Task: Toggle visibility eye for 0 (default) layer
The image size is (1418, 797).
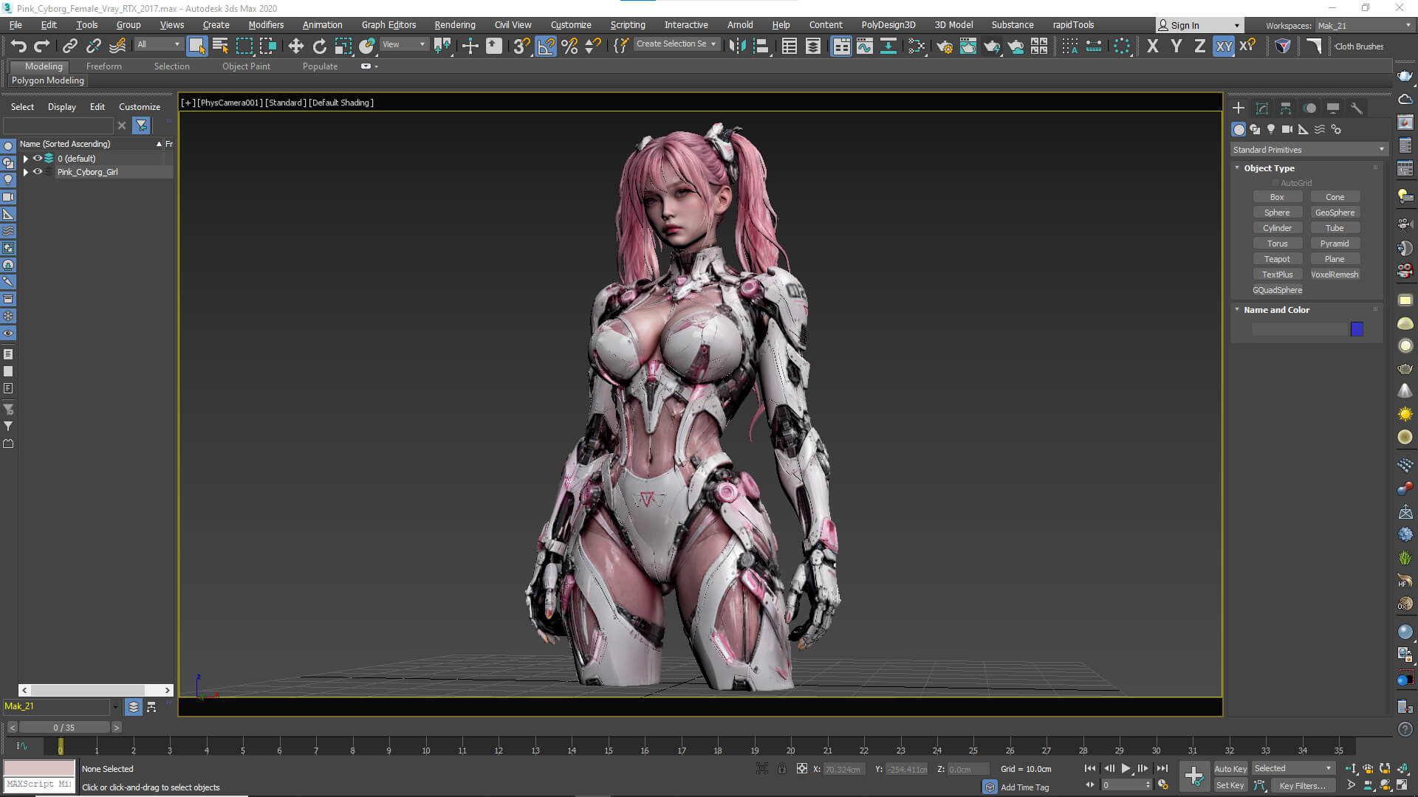Action: 37,159
